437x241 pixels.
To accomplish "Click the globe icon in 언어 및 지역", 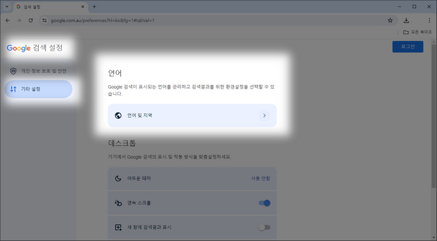I will (x=118, y=116).
